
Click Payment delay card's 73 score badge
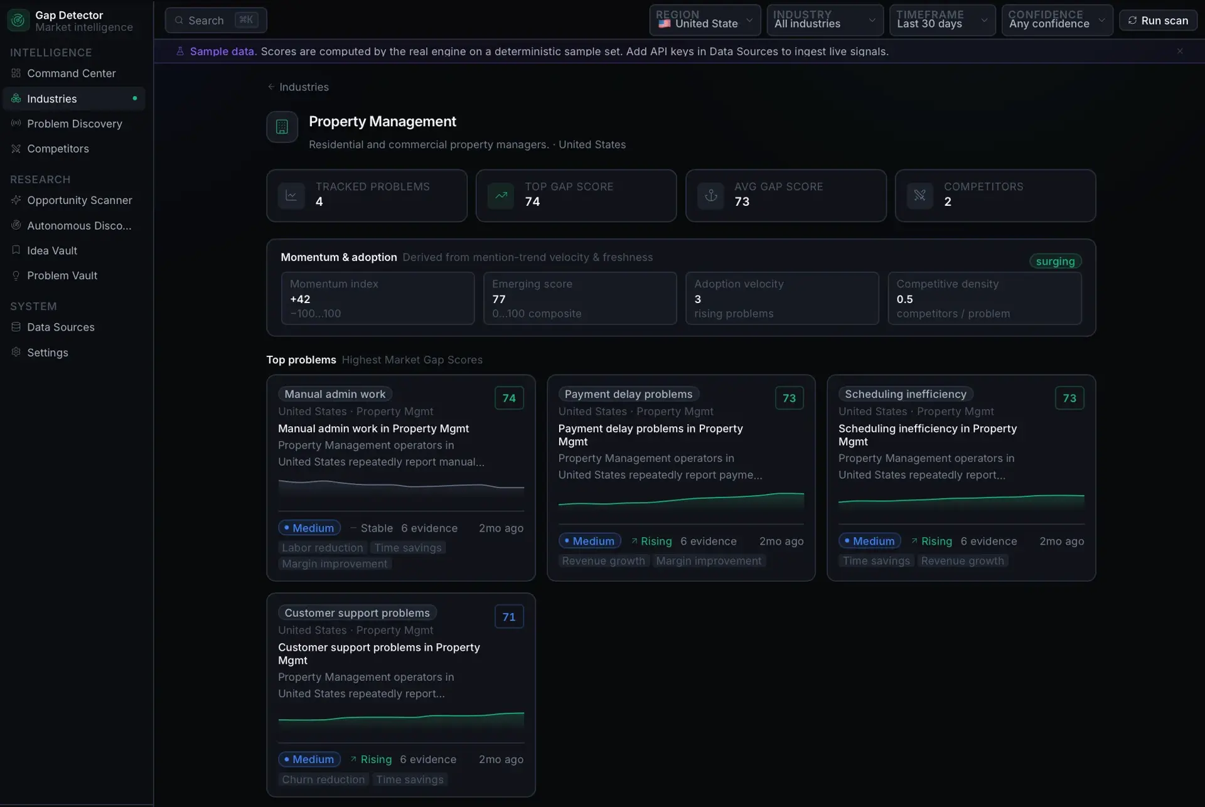point(789,398)
